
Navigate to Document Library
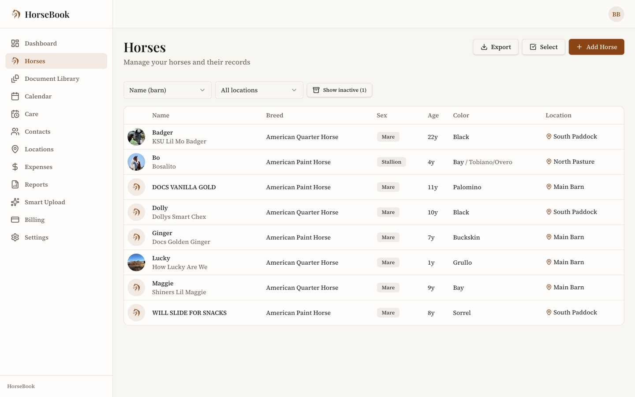(x=56, y=79)
